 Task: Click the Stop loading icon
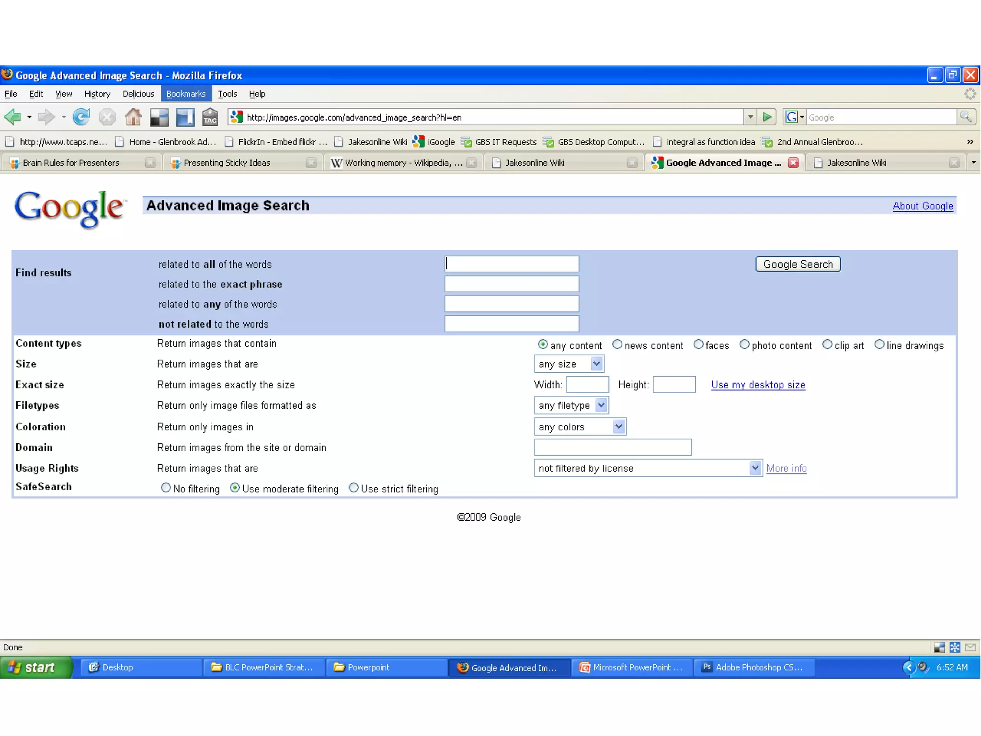[x=107, y=117]
